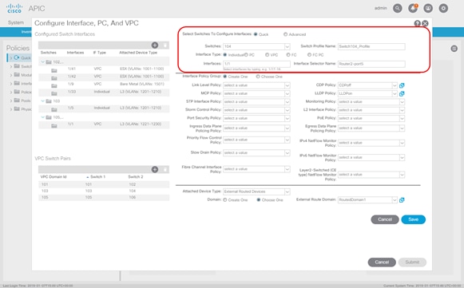Open the LLDP Policy link icon
Screen dimensions: 464x288
tap(402, 93)
